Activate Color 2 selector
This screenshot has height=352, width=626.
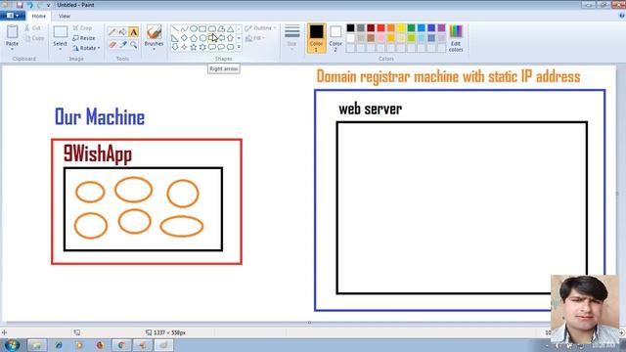[335, 37]
